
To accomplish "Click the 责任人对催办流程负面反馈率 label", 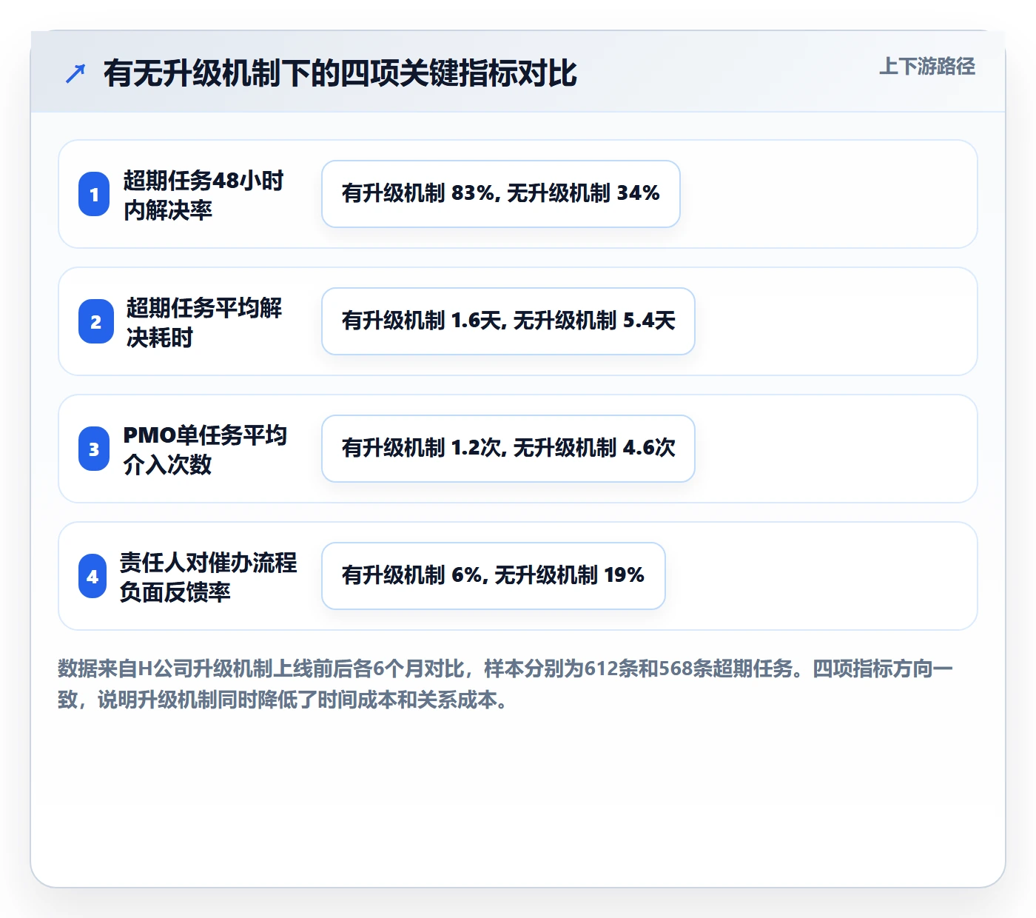I will [x=209, y=577].
